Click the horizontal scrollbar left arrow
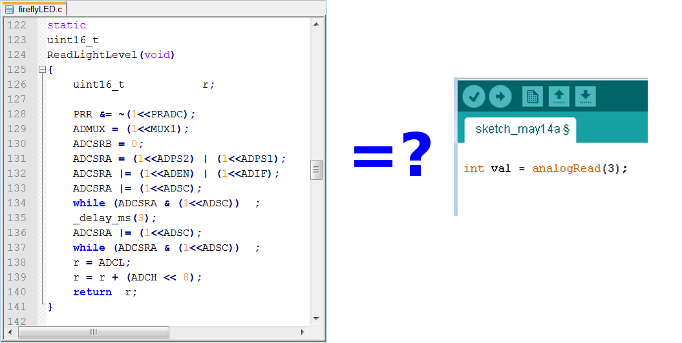Screen dimensions: 682x343 10,333
